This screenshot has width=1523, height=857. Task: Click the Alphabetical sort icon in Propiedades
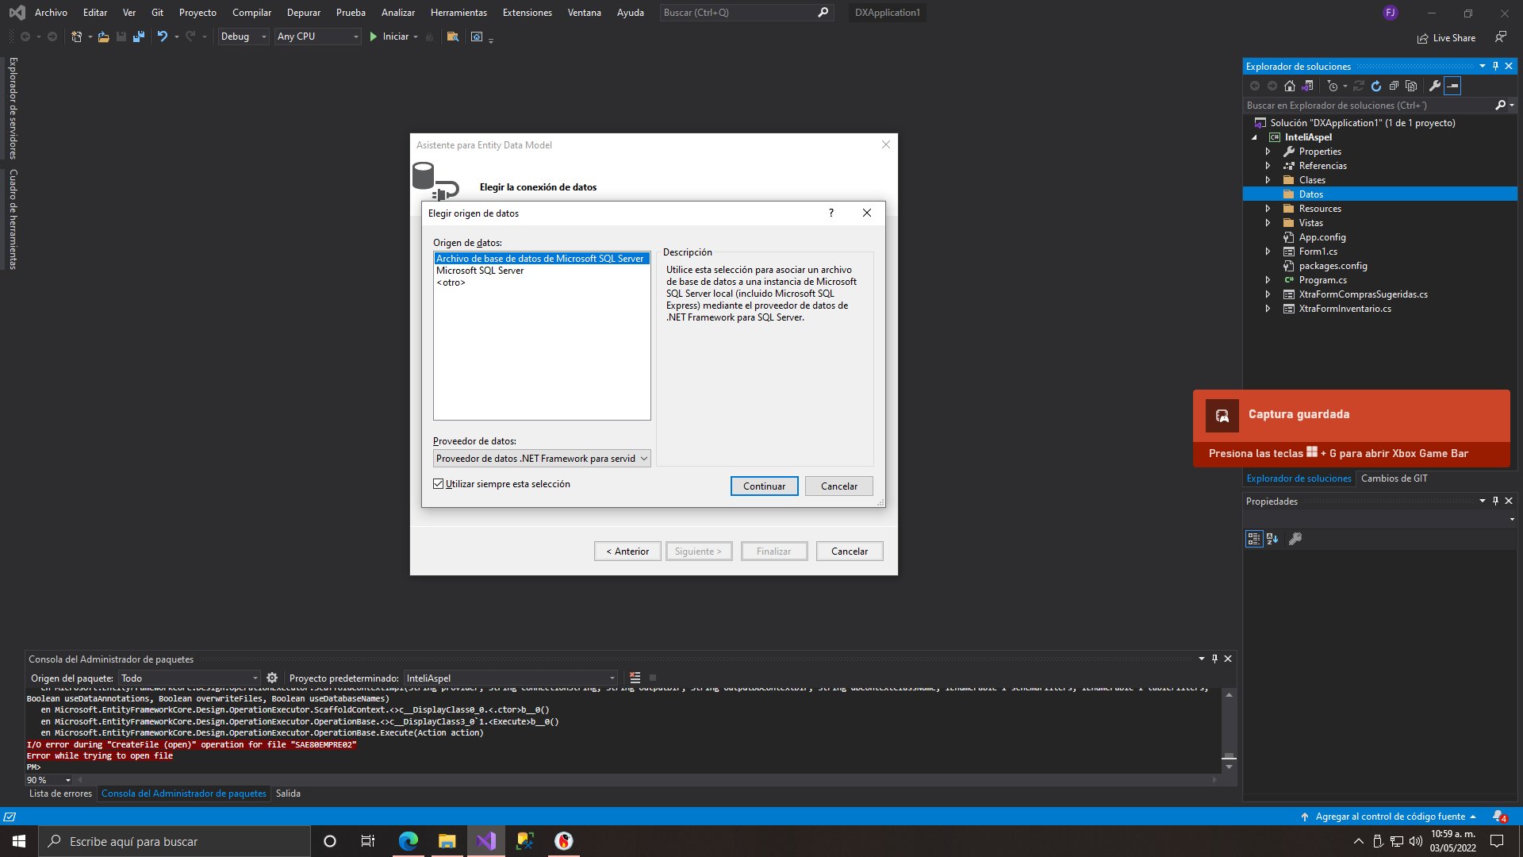(x=1272, y=539)
